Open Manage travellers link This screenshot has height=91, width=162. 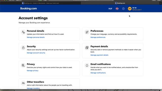pos(33,88)
